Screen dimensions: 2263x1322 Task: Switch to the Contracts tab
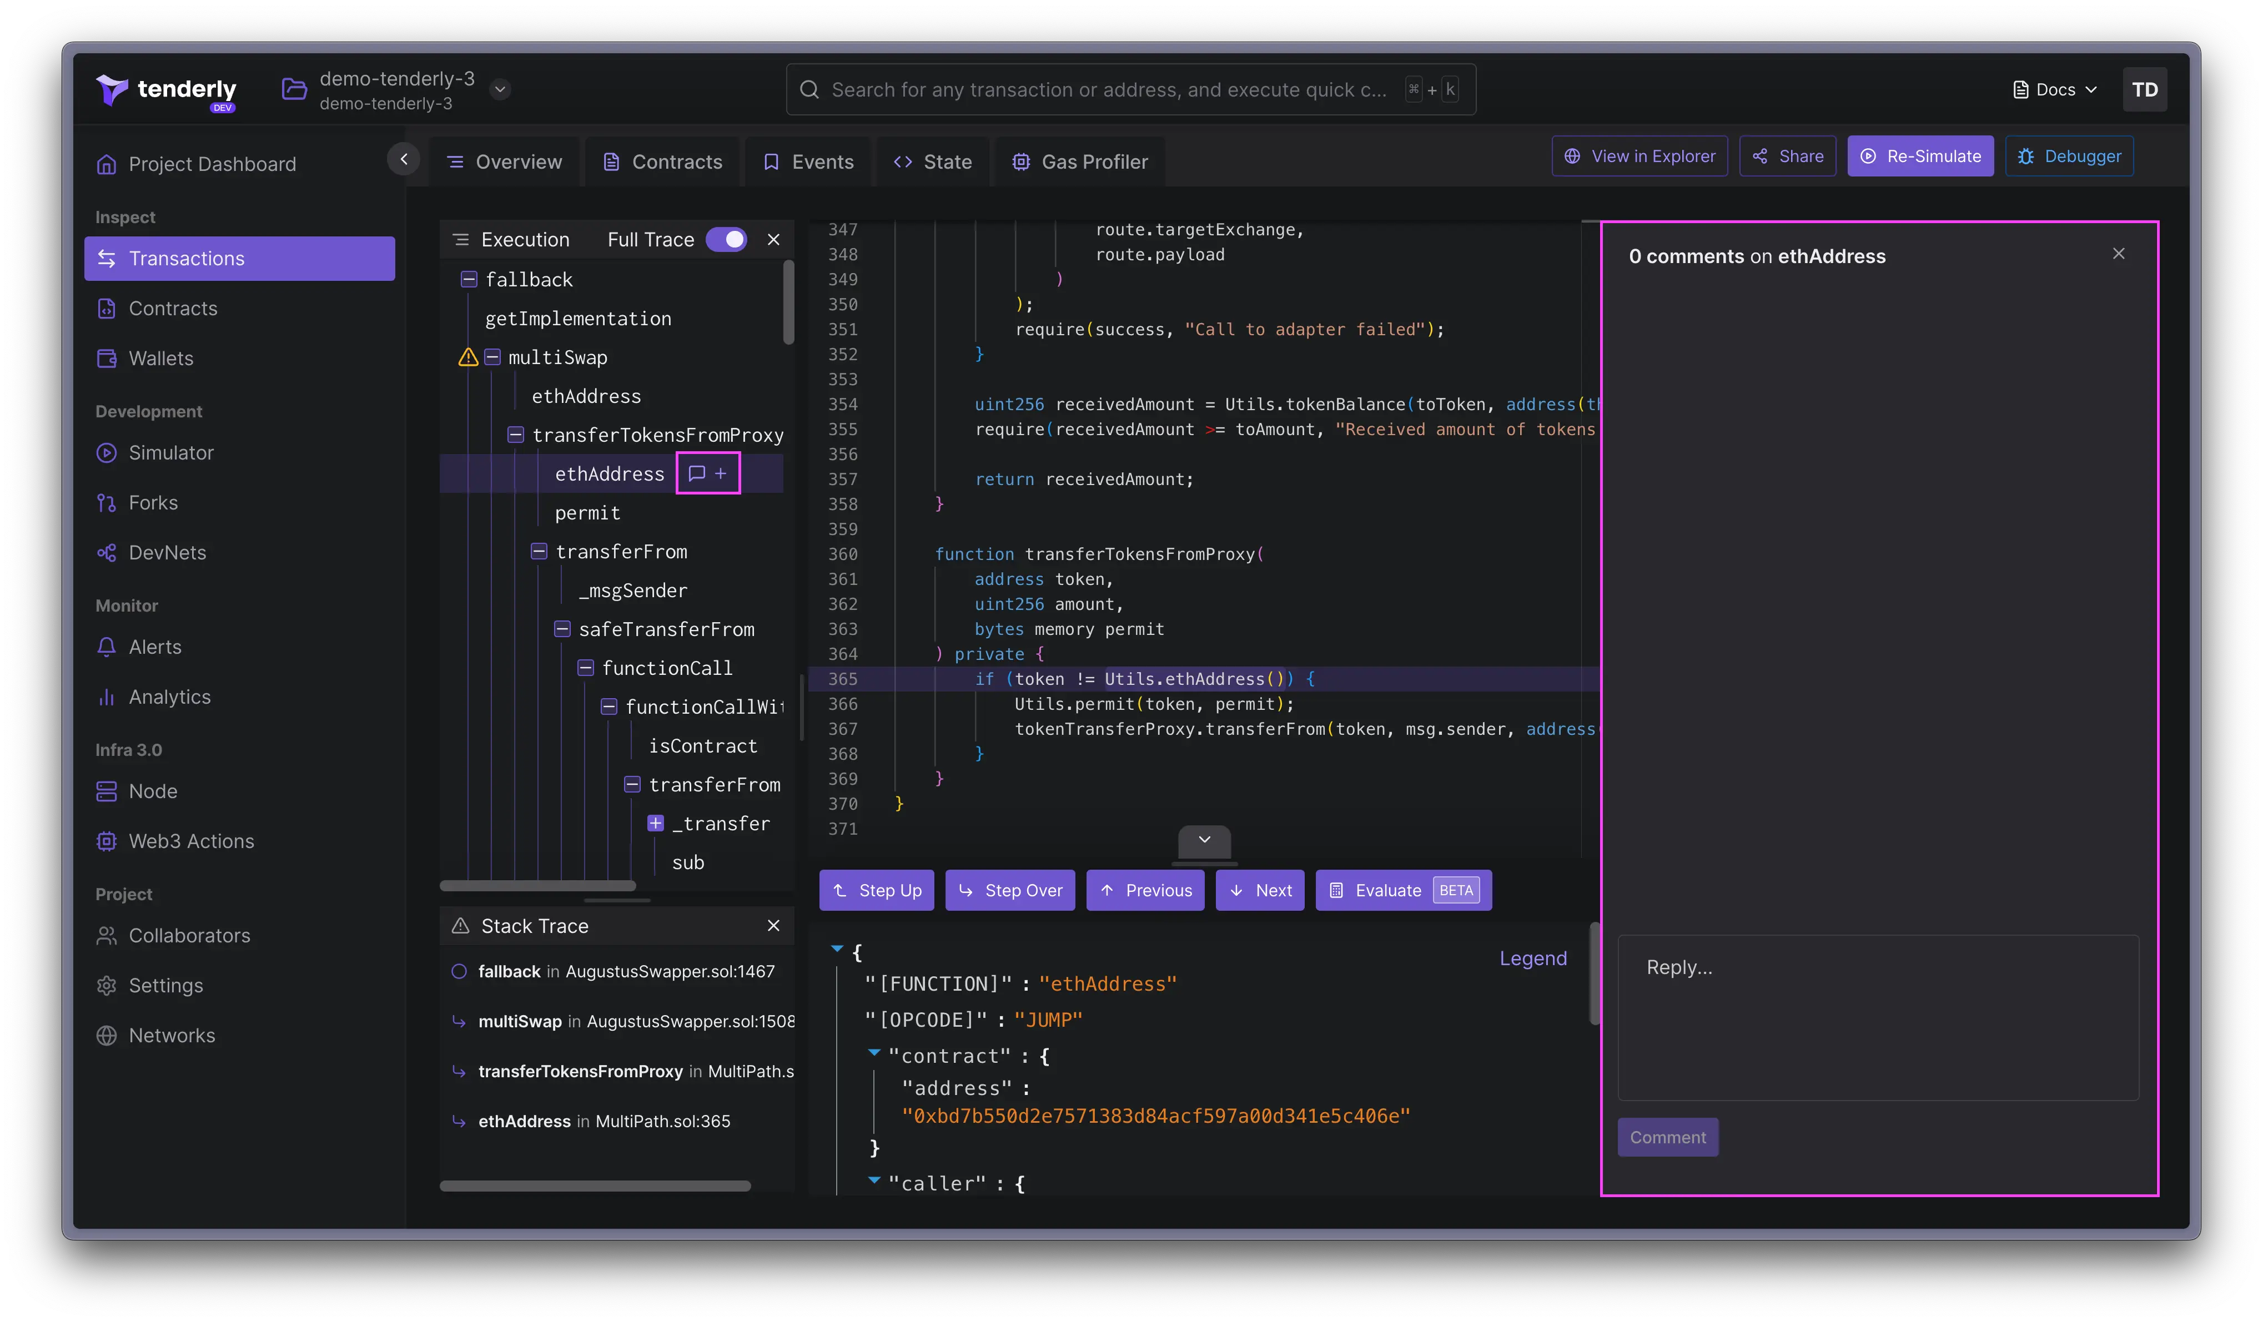pyautogui.click(x=663, y=162)
